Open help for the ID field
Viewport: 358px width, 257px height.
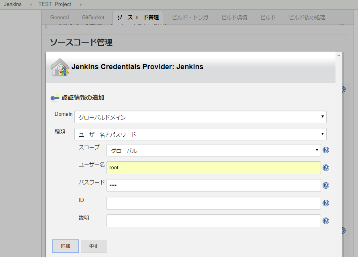(326, 203)
